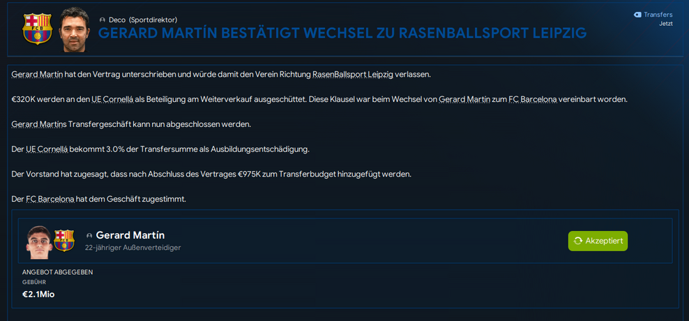Select the Transfers category label

point(658,15)
